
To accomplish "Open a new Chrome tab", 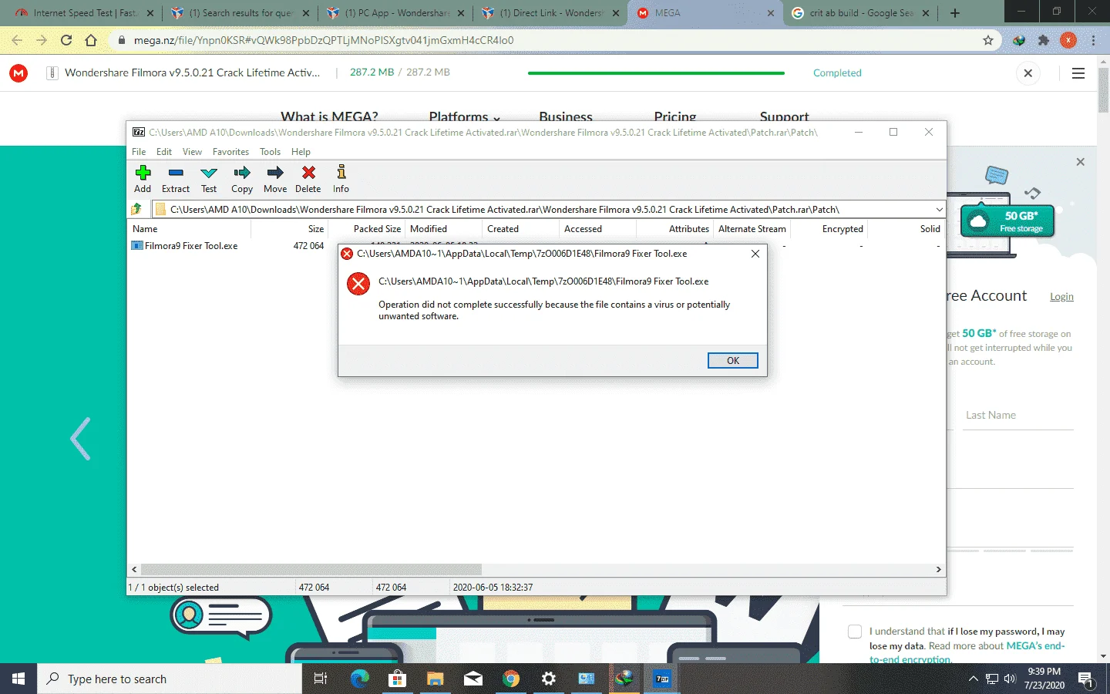I will [955, 13].
